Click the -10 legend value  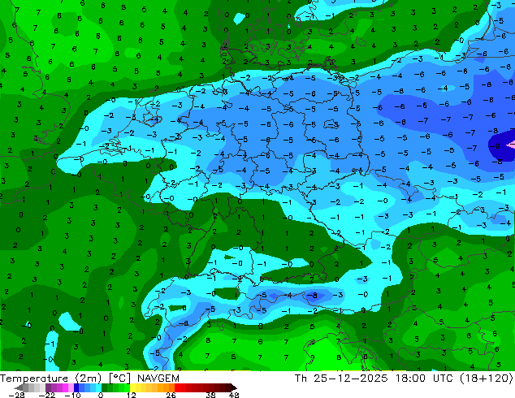(72, 395)
